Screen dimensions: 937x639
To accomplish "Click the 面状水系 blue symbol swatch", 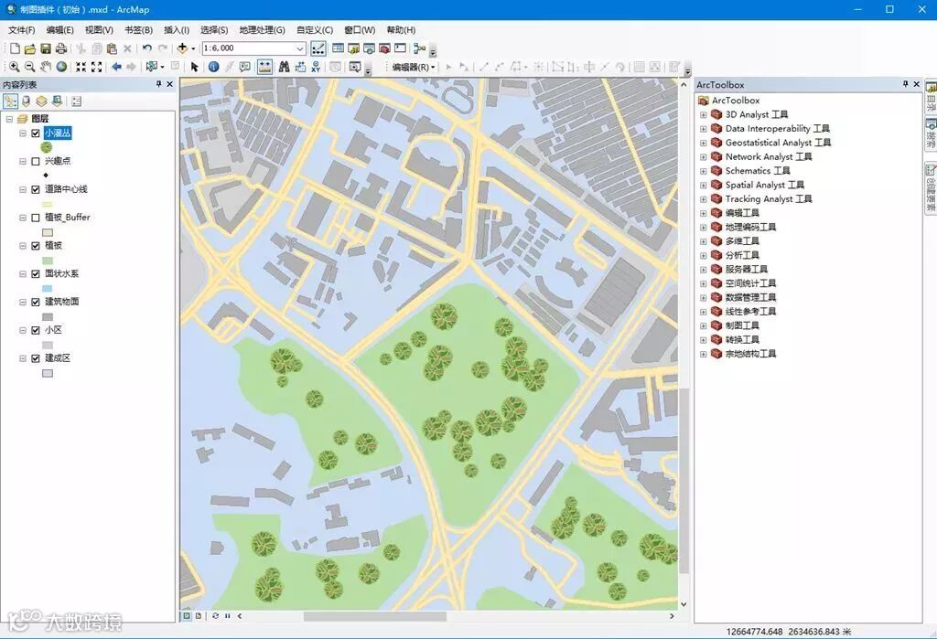I will coord(48,289).
